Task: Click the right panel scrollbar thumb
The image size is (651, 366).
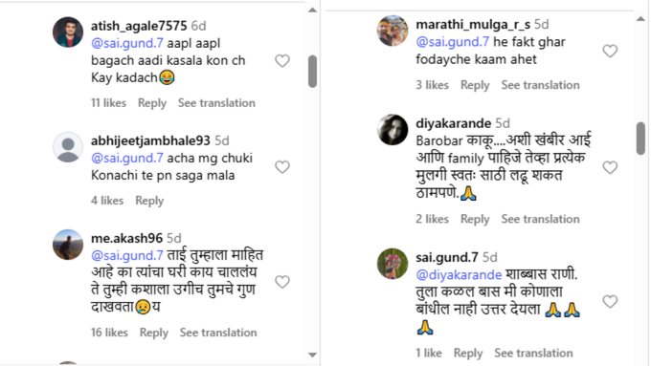Action: 640,139
